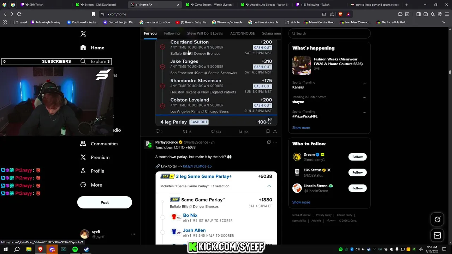
Task: Share the 4 leg Parlay post
Action: point(275,132)
